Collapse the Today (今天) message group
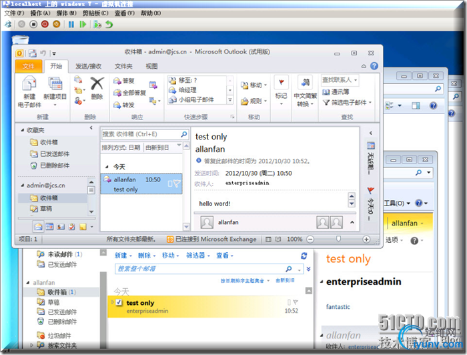 pyautogui.click(x=107, y=167)
